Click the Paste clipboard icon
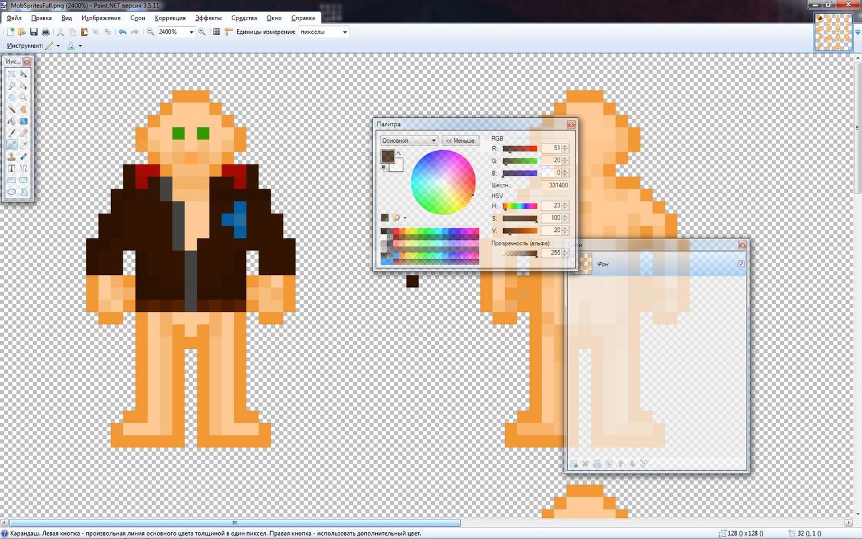This screenshot has width=862, height=539. [84, 32]
